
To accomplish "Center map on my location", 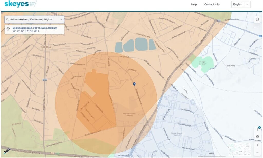I will (x=257, y=136).
